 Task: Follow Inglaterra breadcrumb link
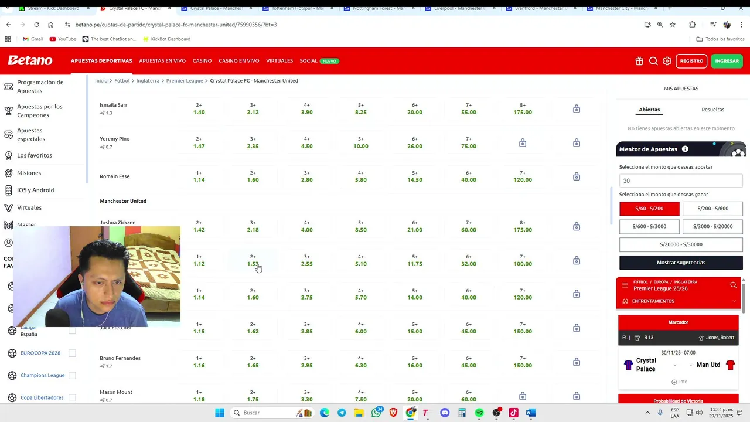(x=148, y=80)
